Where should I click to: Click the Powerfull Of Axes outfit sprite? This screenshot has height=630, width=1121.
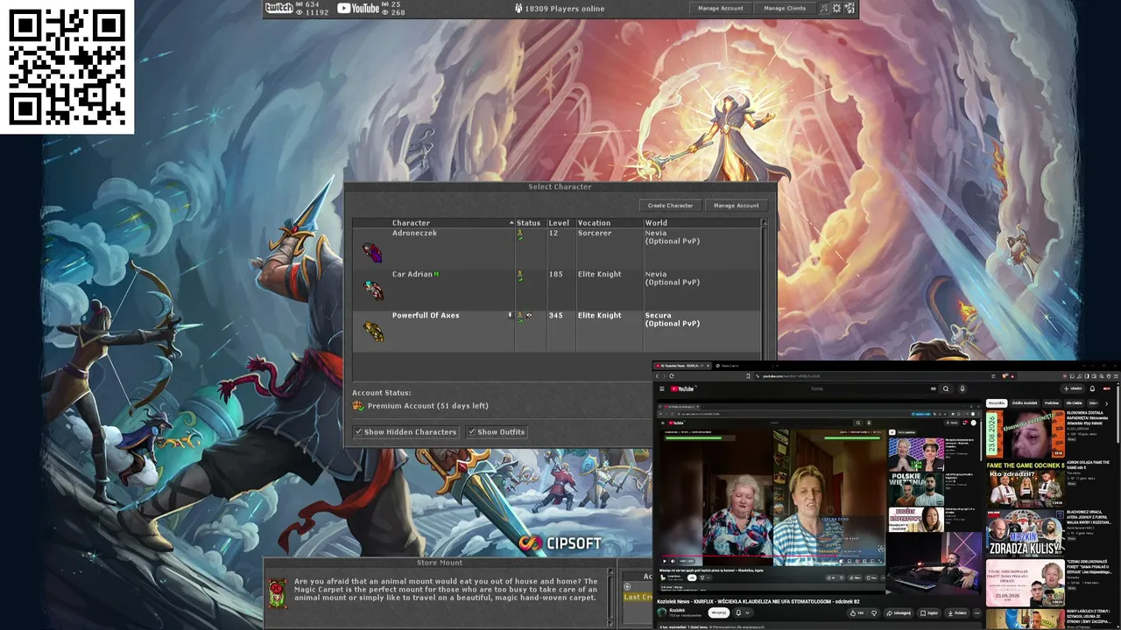pos(374,332)
